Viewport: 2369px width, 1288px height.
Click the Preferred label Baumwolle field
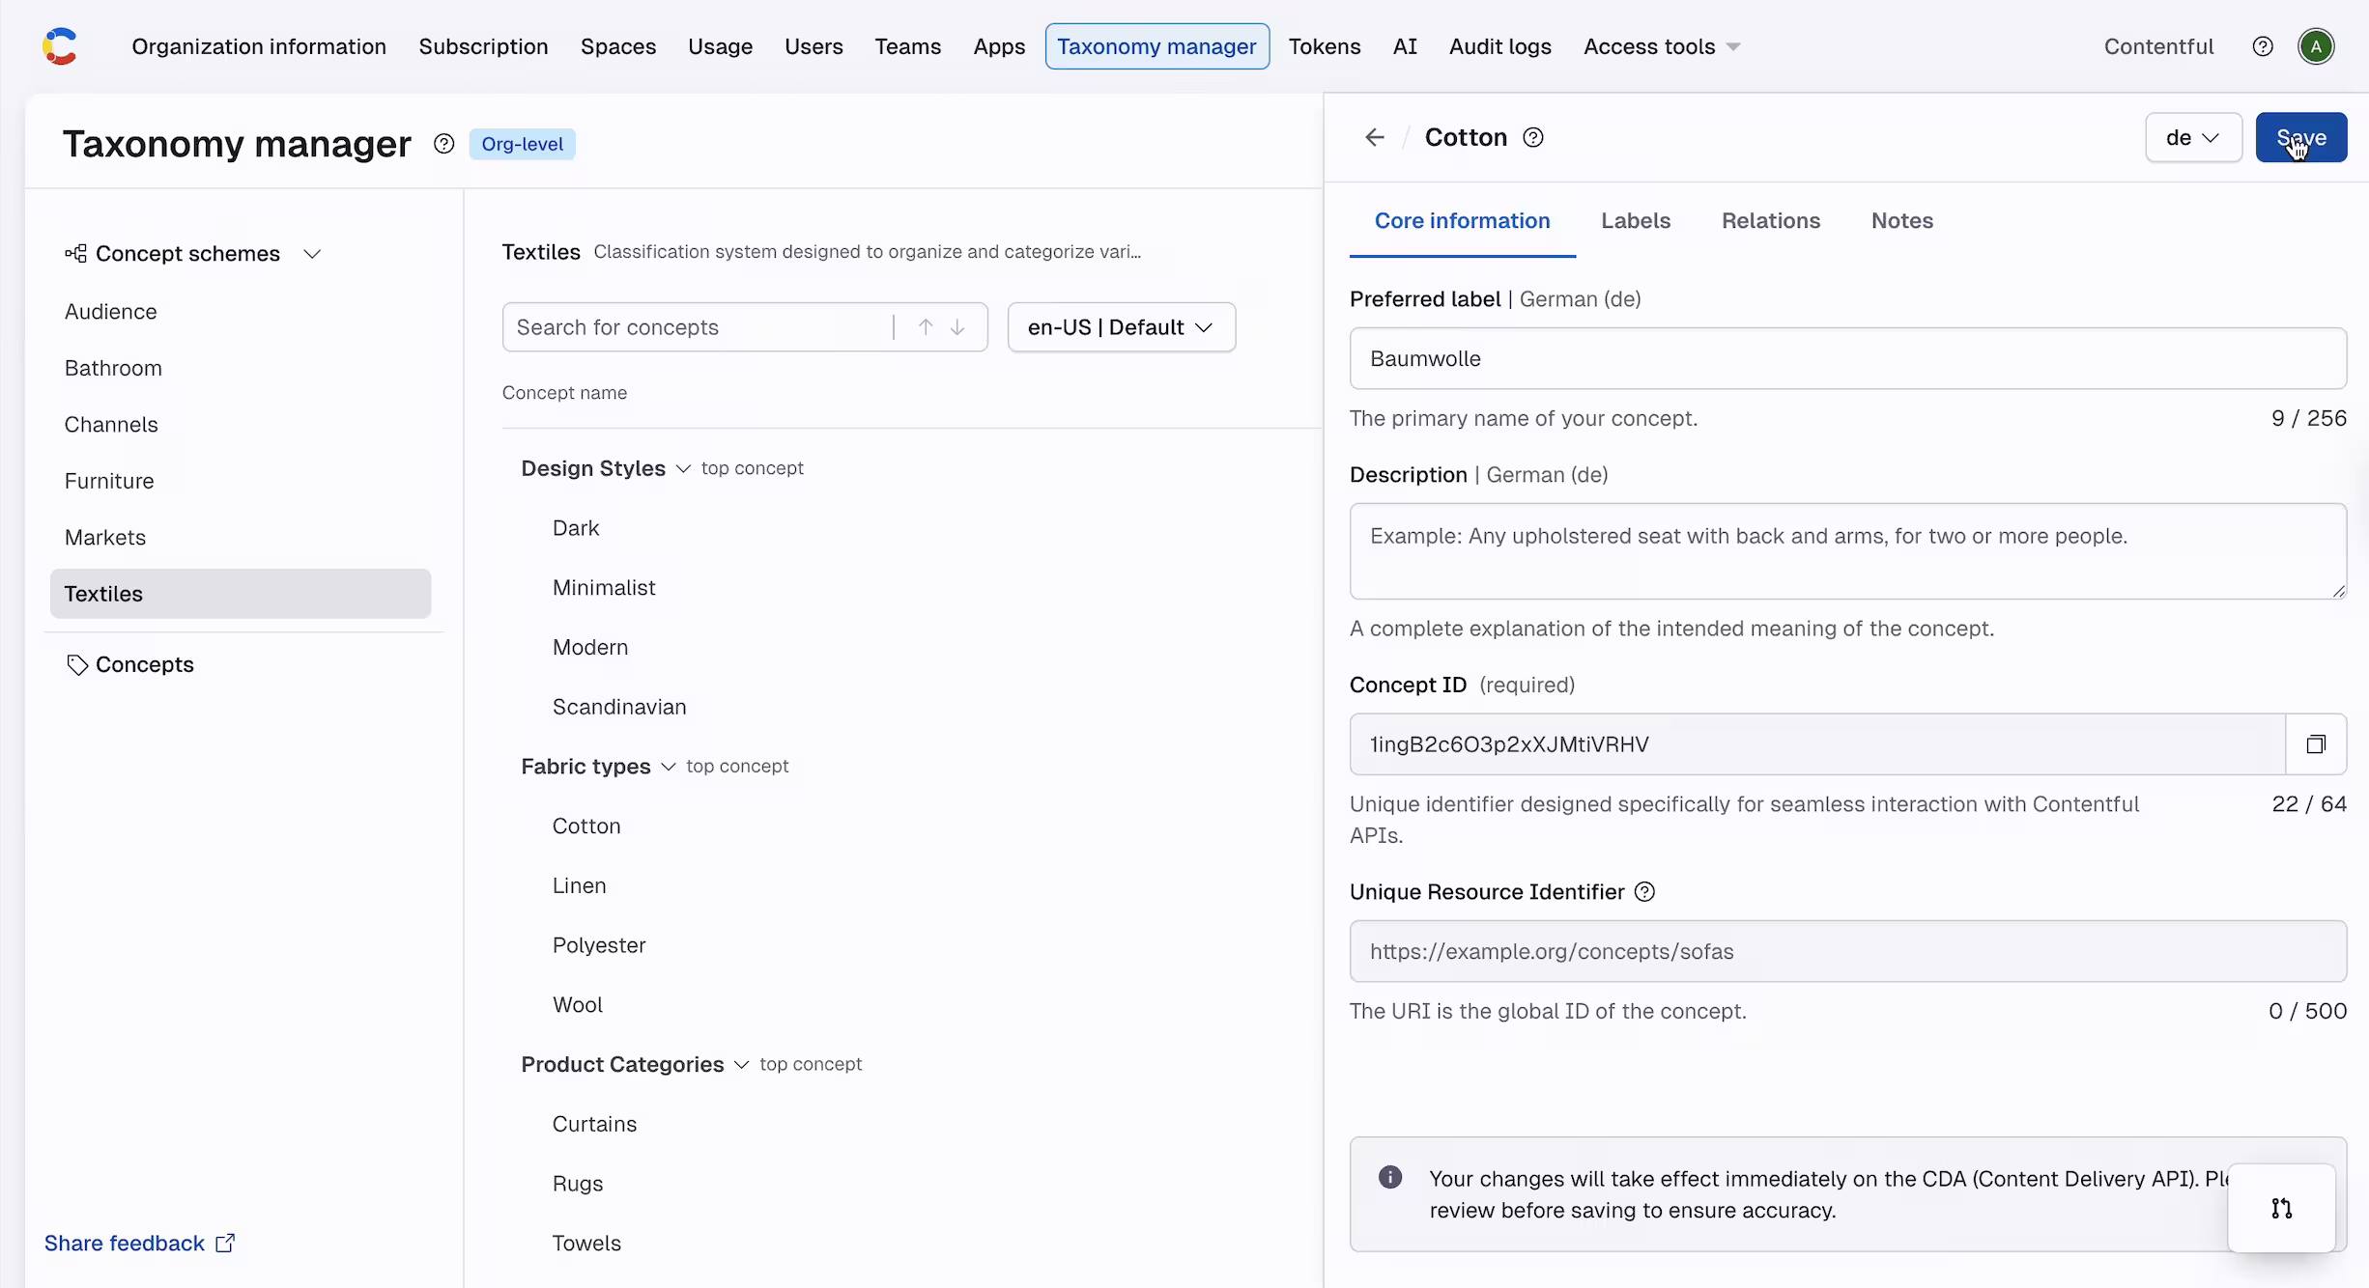[1847, 358]
